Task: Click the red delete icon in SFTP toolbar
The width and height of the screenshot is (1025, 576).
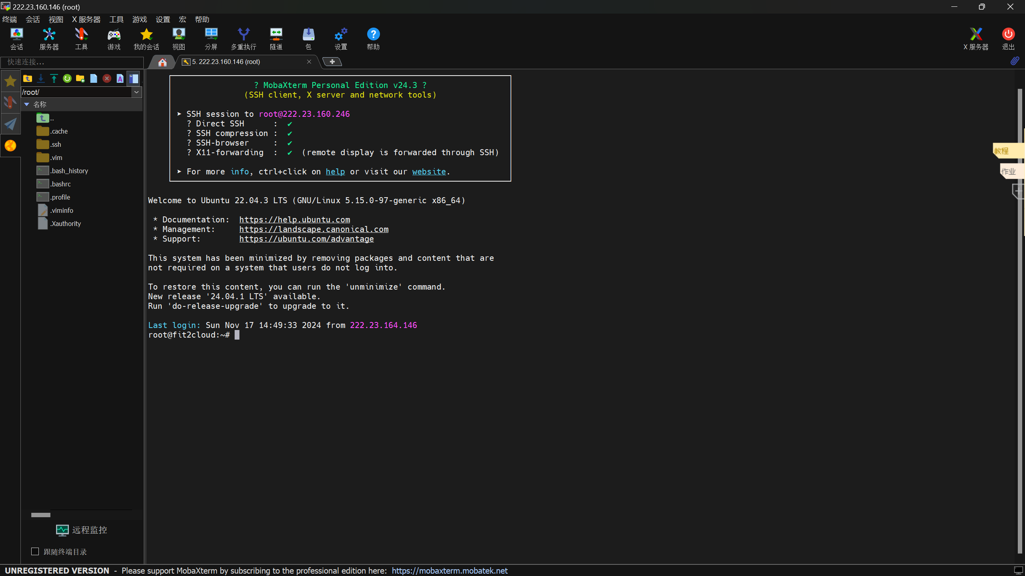Action: (107, 78)
